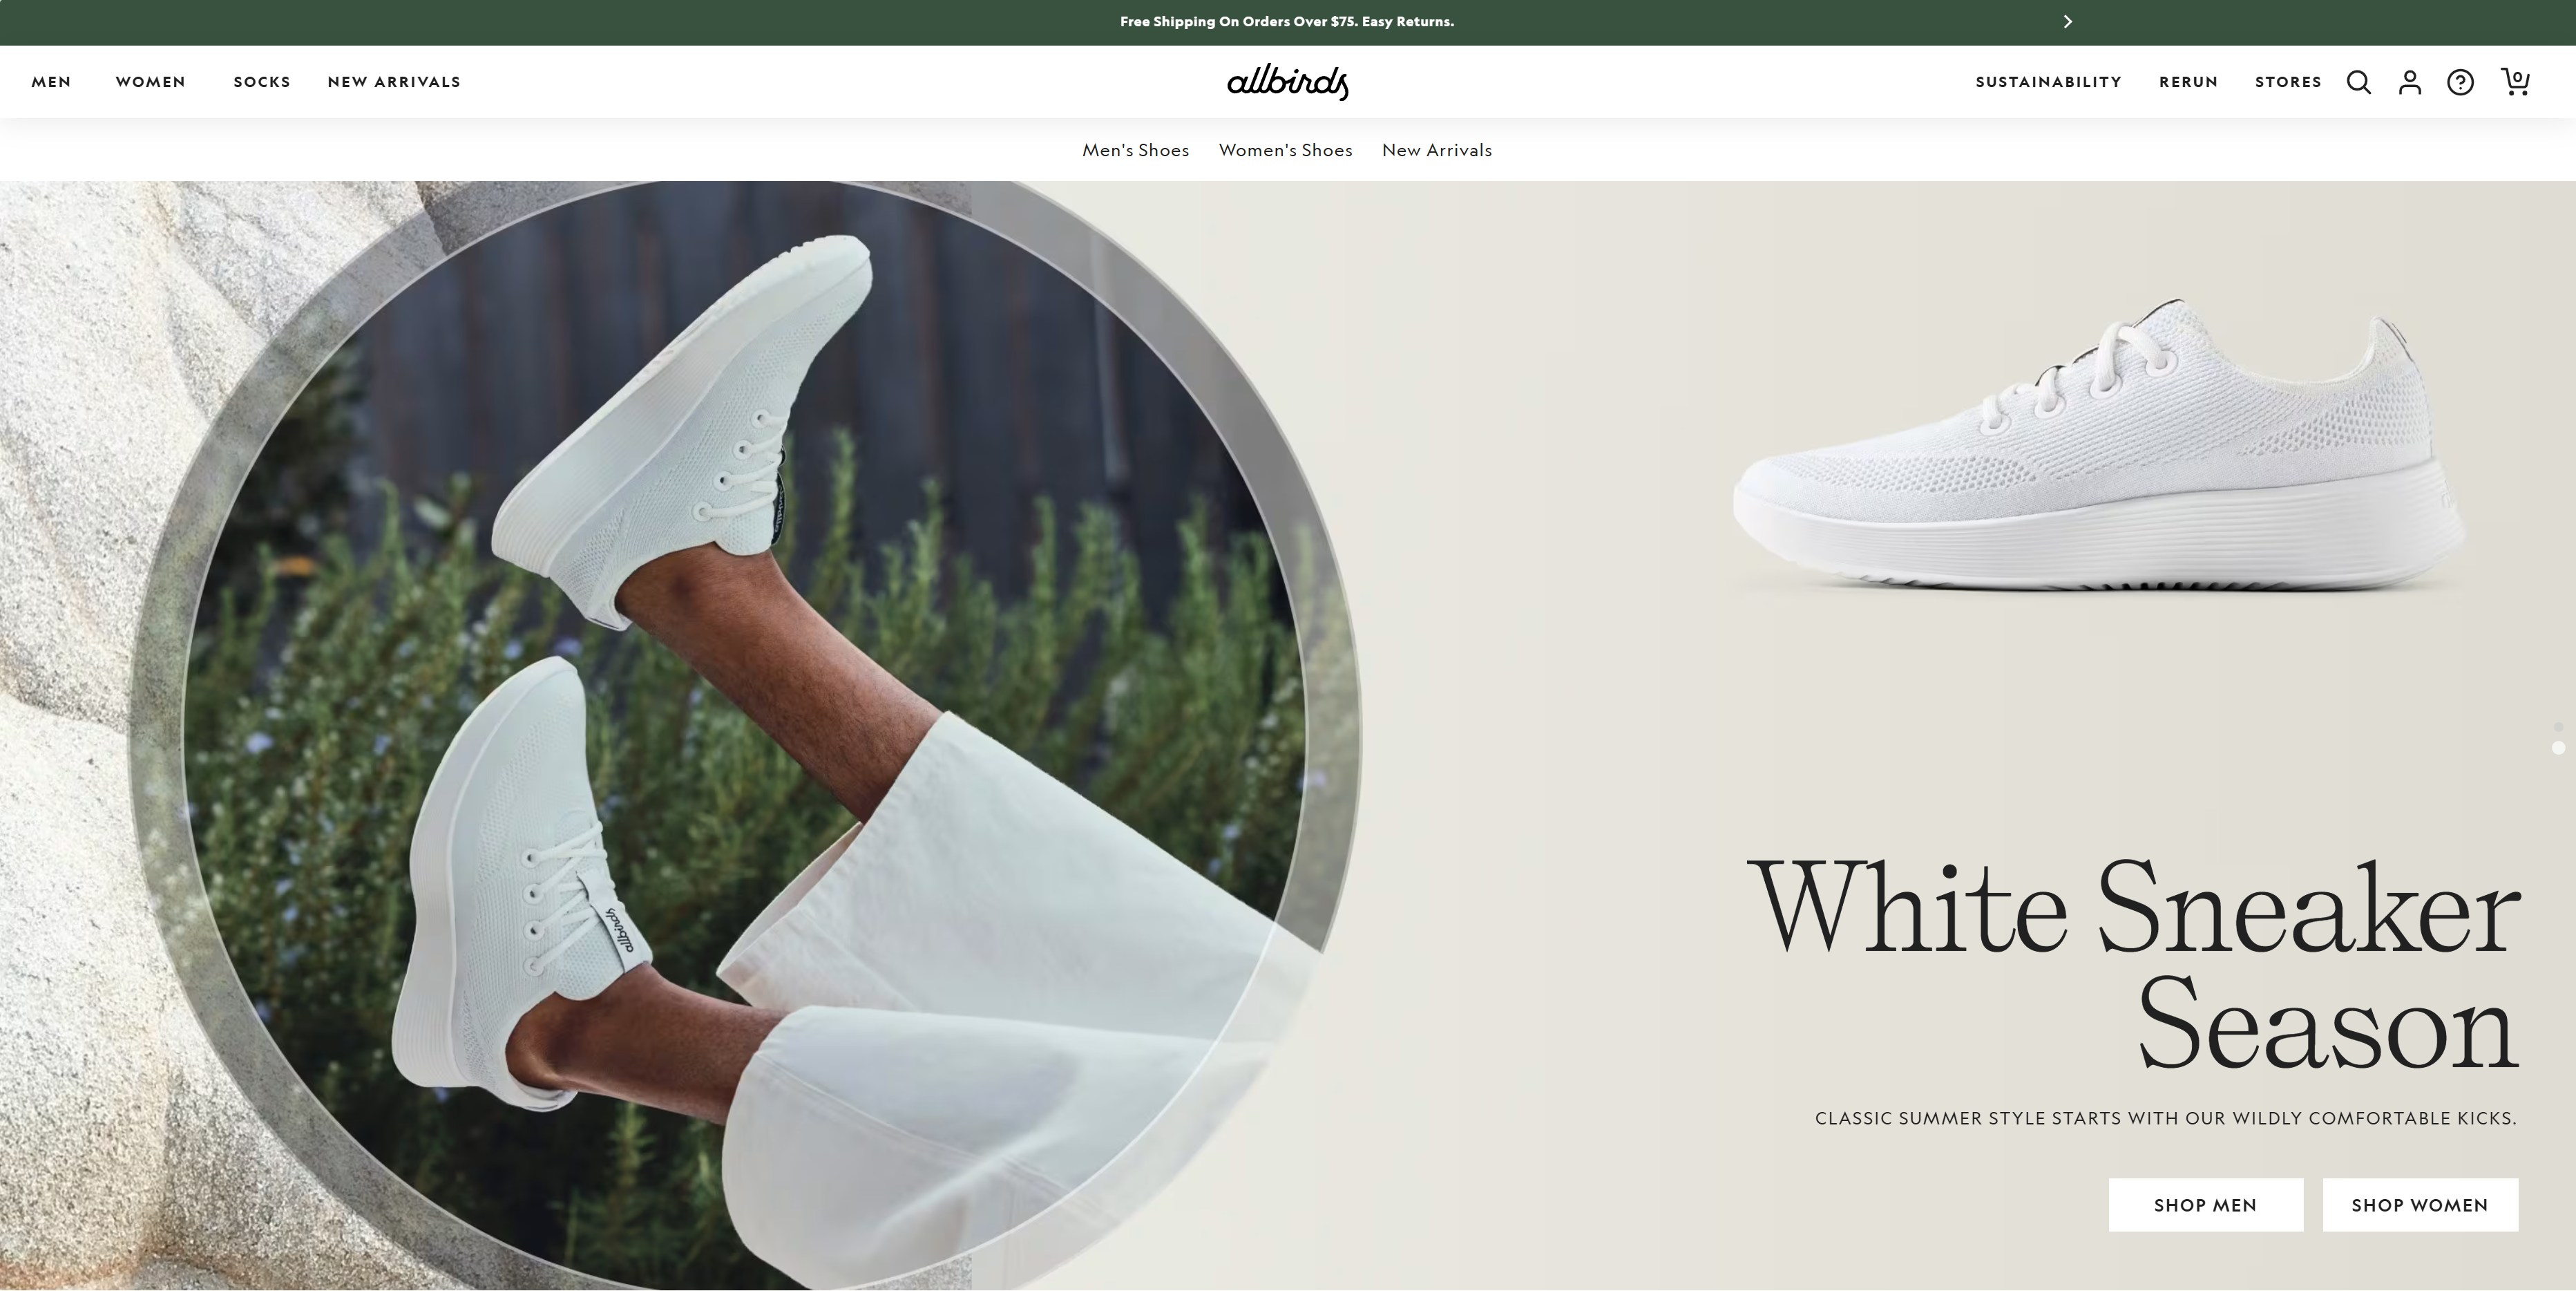This screenshot has height=1291, width=2576.
Task: Select Men's Shoes in the sub-navigation
Action: (x=1136, y=150)
